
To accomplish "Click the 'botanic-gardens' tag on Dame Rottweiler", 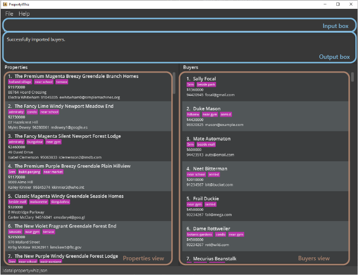I will pos(200,234).
